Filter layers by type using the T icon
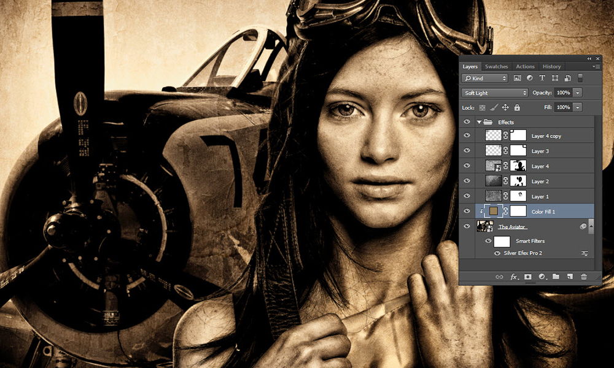 point(542,78)
